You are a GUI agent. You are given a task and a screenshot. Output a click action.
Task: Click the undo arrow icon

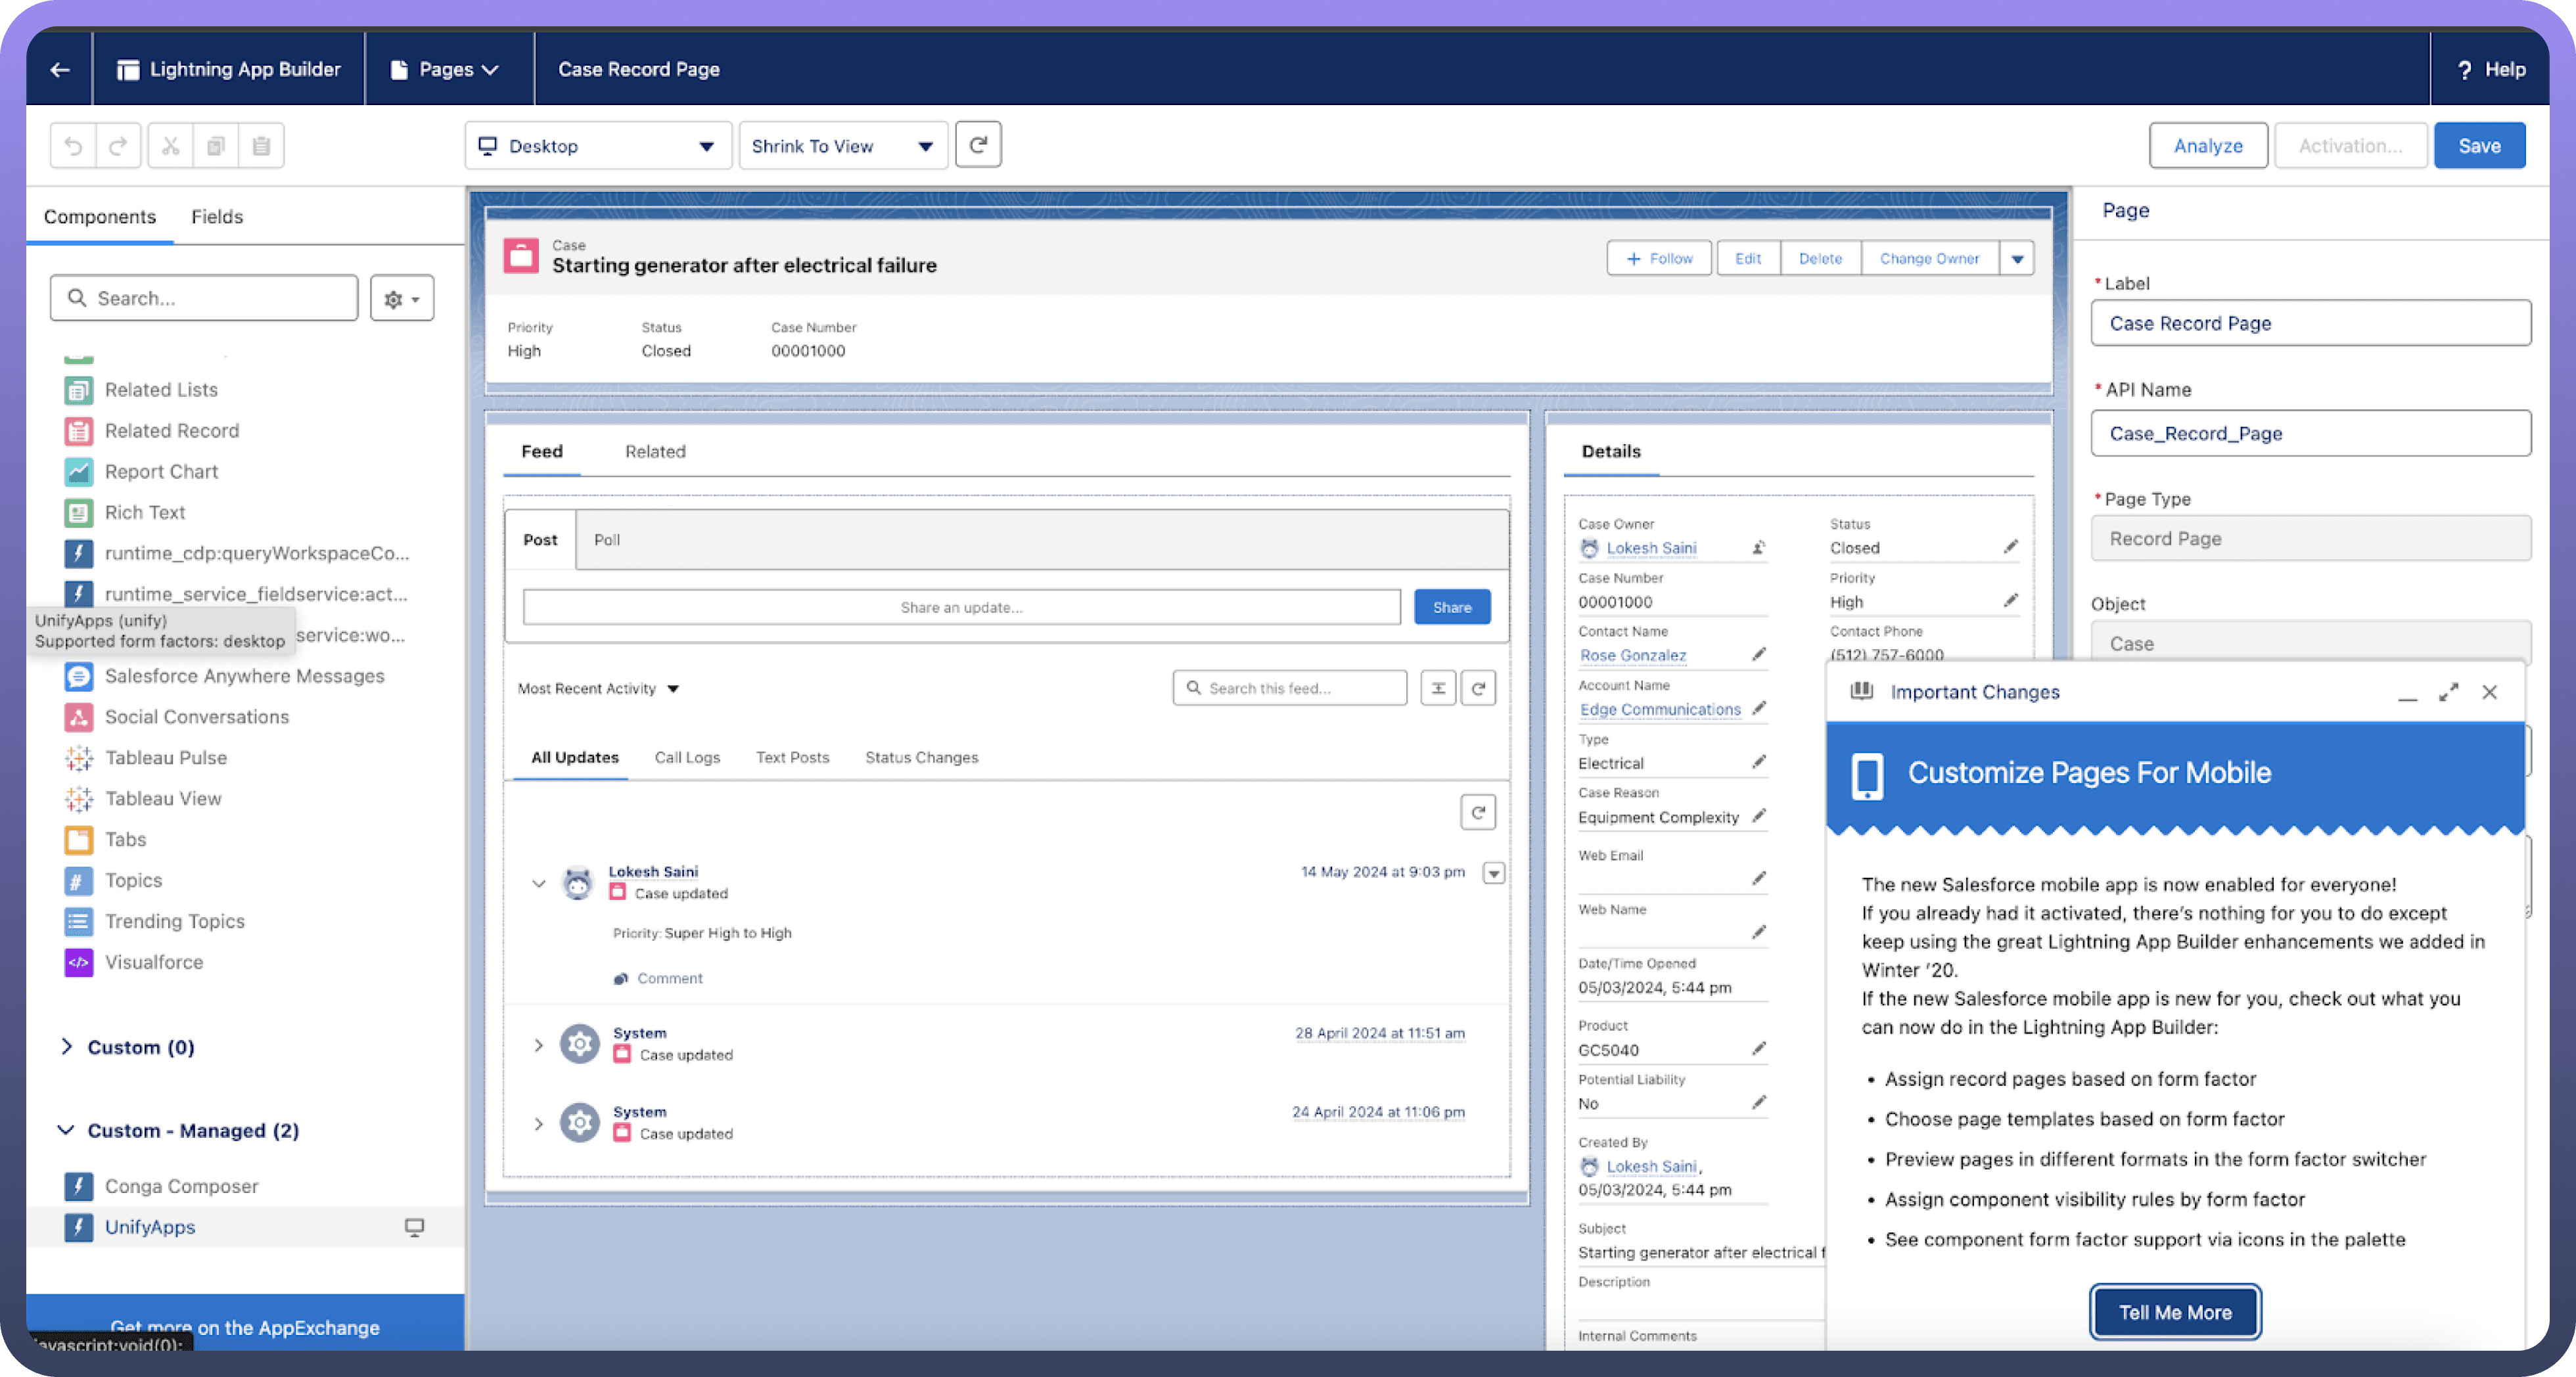[x=73, y=146]
